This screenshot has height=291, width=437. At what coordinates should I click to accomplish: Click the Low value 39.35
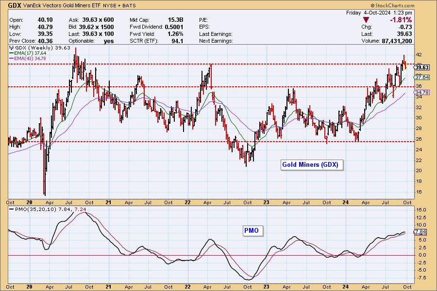tap(45, 34)
